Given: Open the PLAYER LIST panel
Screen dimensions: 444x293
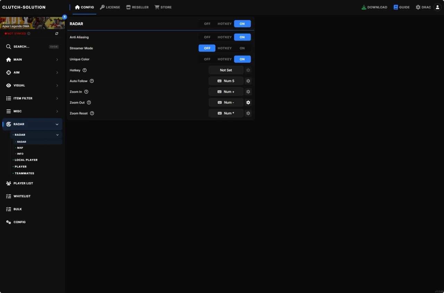Looking at the screenshot, I should point(23,183).
